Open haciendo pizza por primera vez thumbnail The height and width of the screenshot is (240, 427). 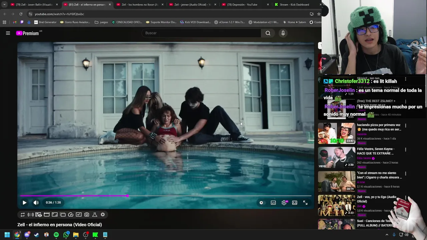tap(337, 133)
